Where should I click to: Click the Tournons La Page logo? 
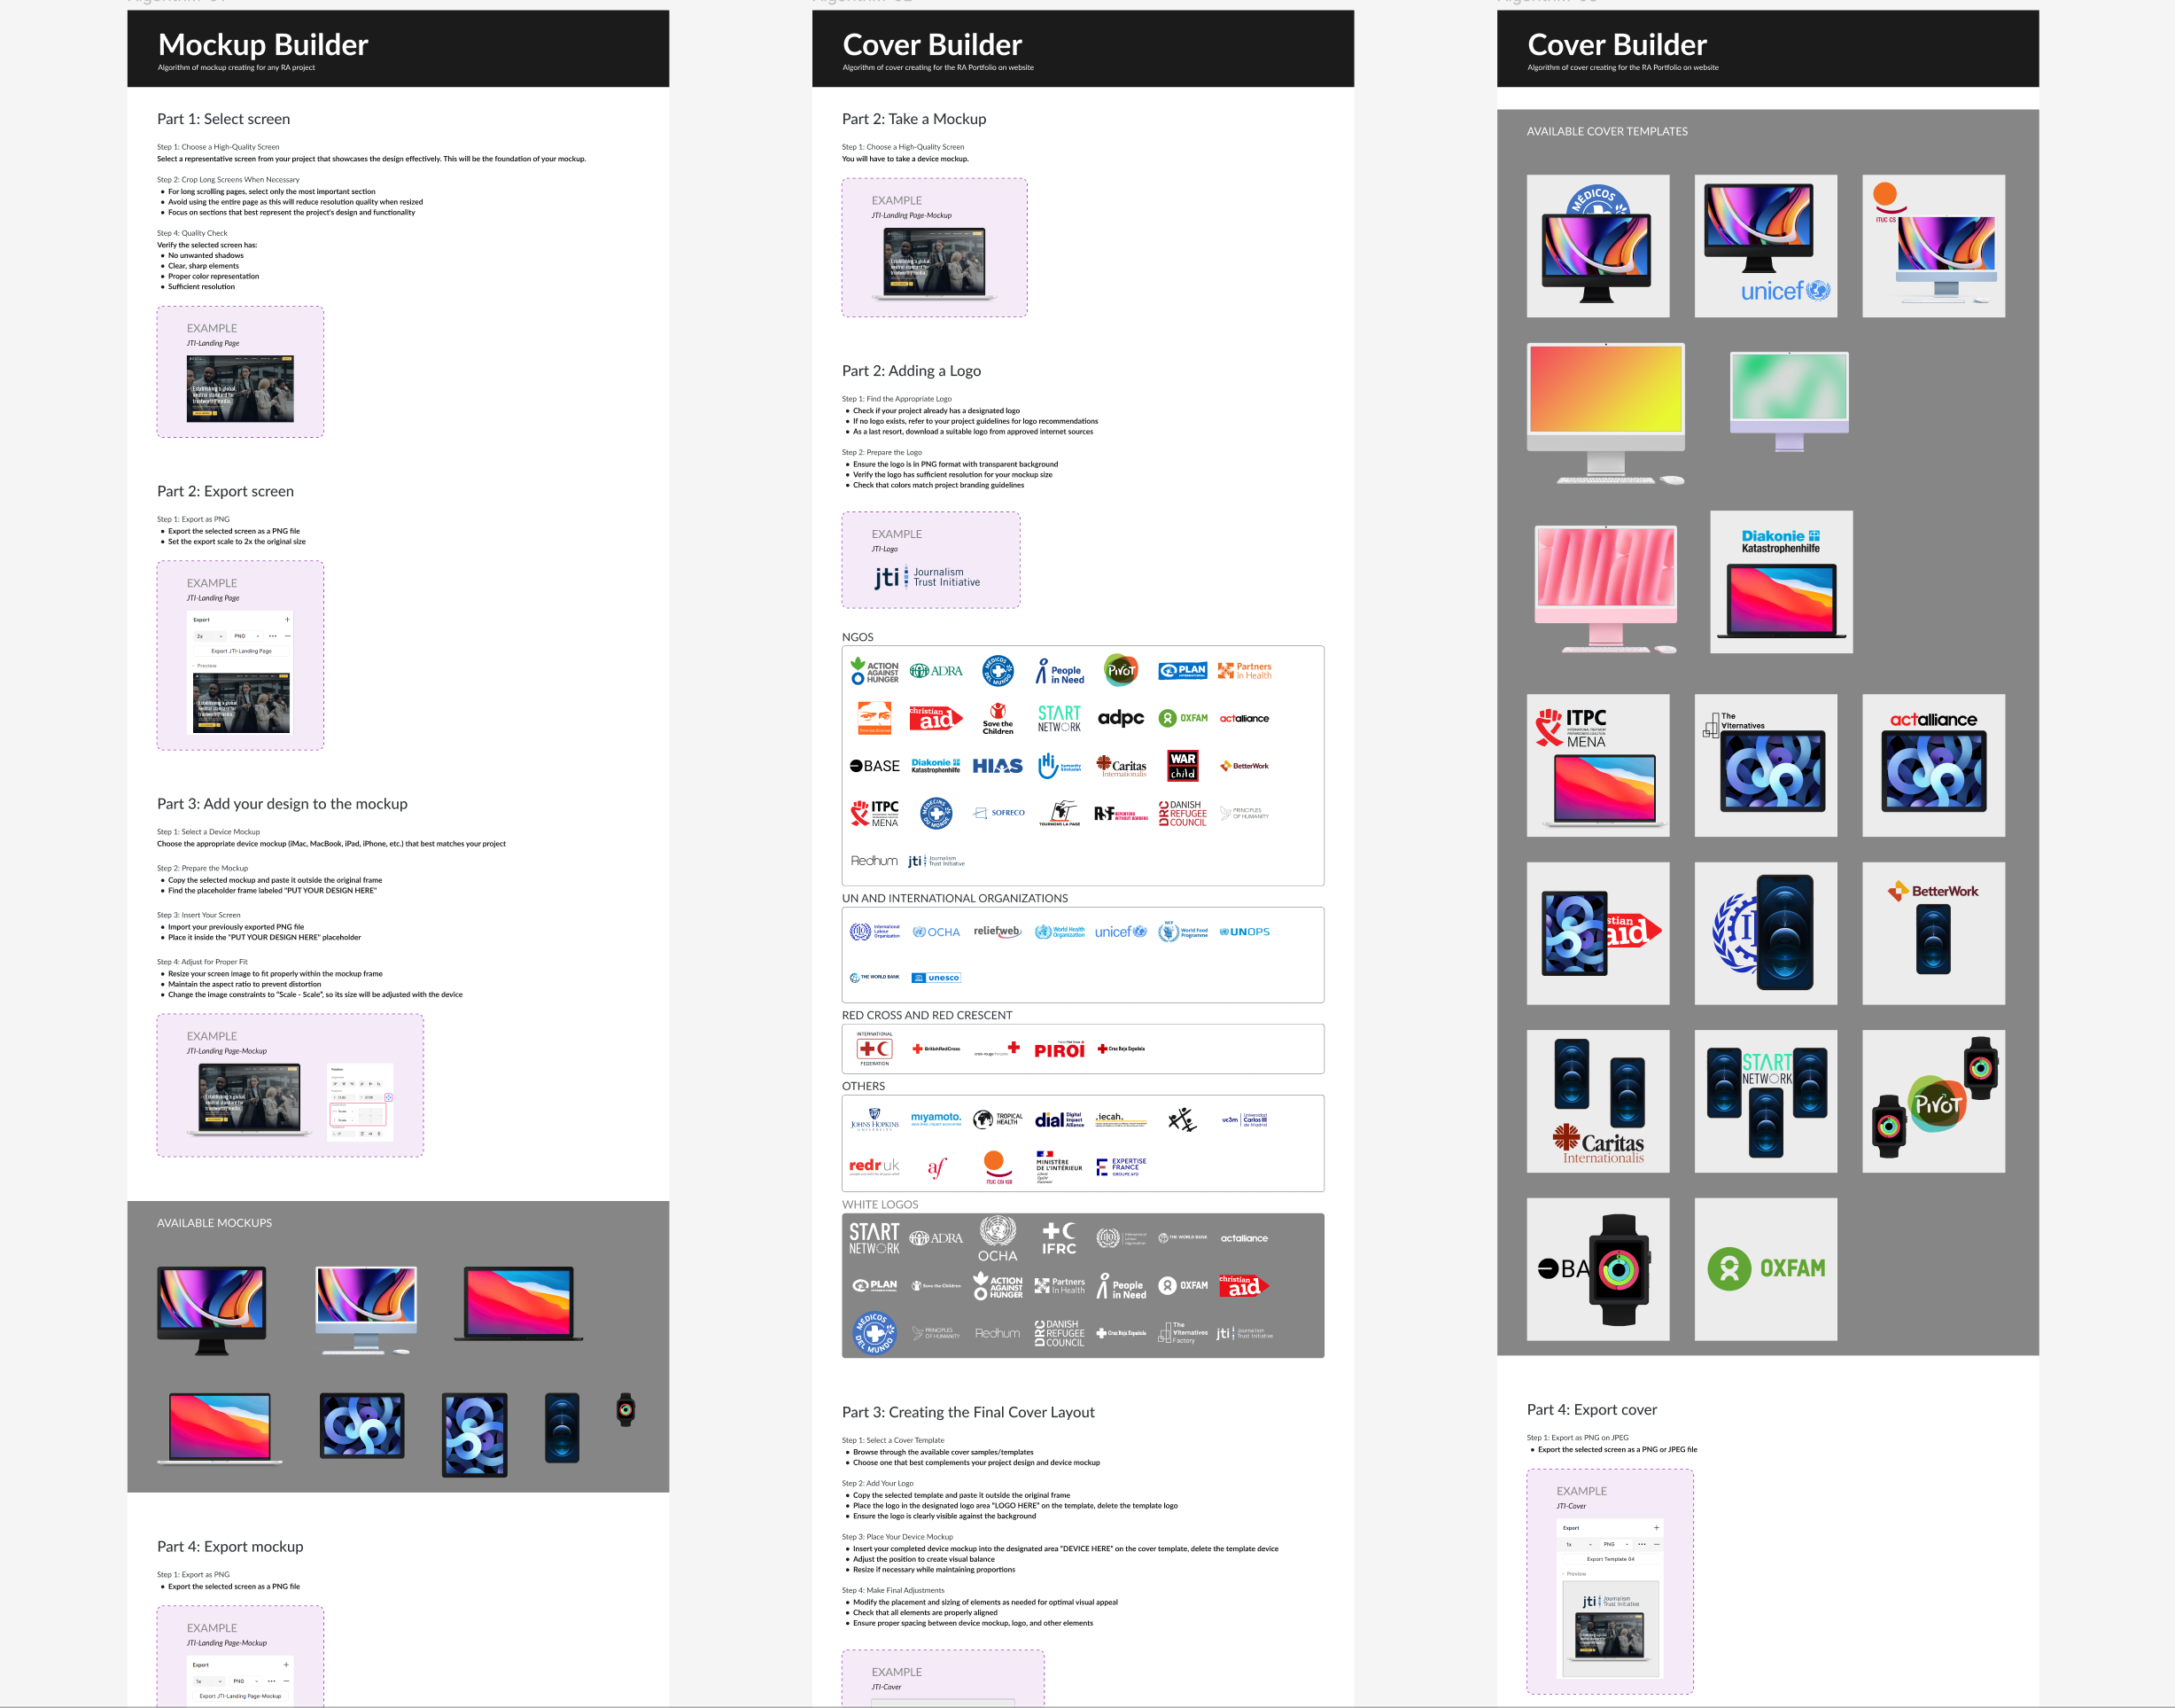click(1060, 813)
